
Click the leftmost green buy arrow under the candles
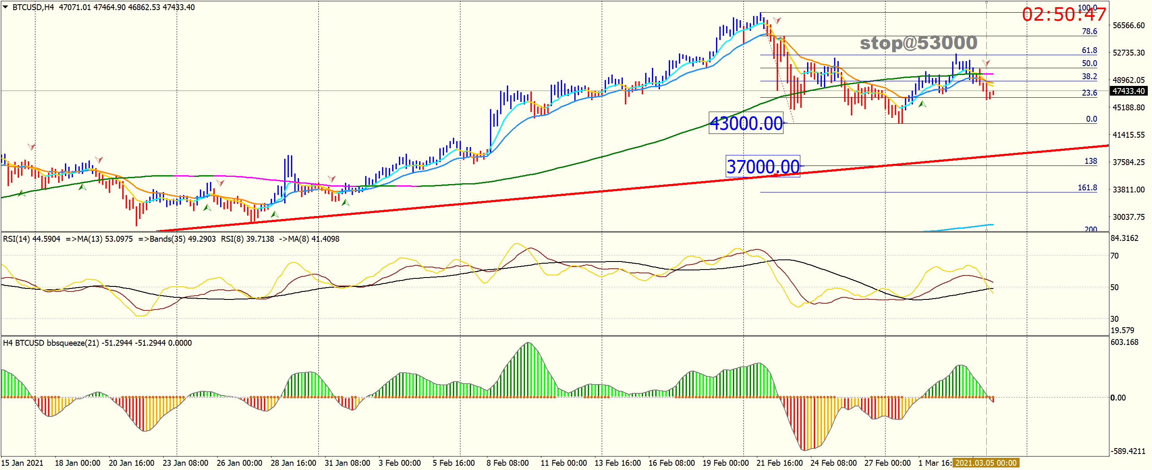tap(21, 193)
